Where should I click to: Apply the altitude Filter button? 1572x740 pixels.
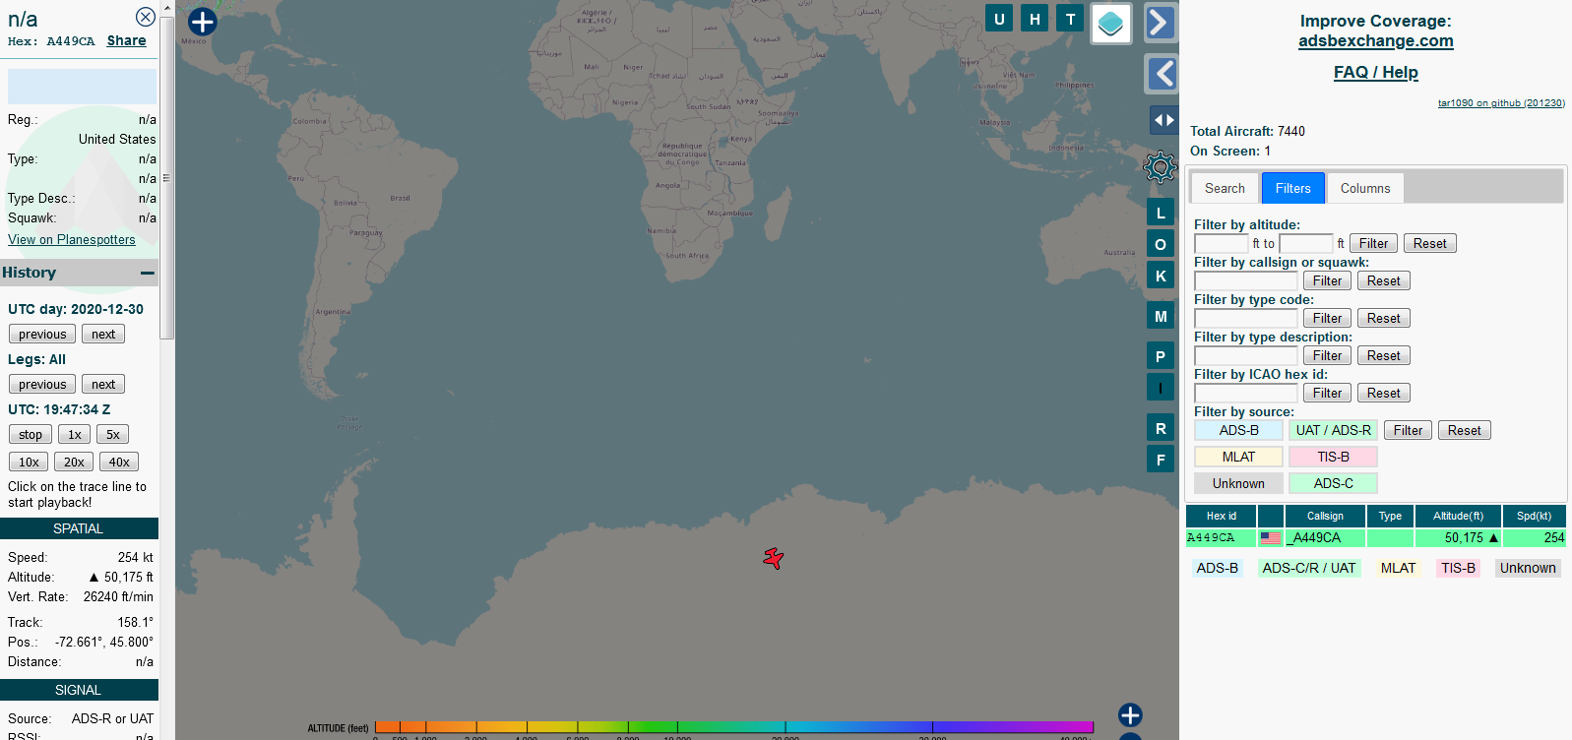[1373, 244]
